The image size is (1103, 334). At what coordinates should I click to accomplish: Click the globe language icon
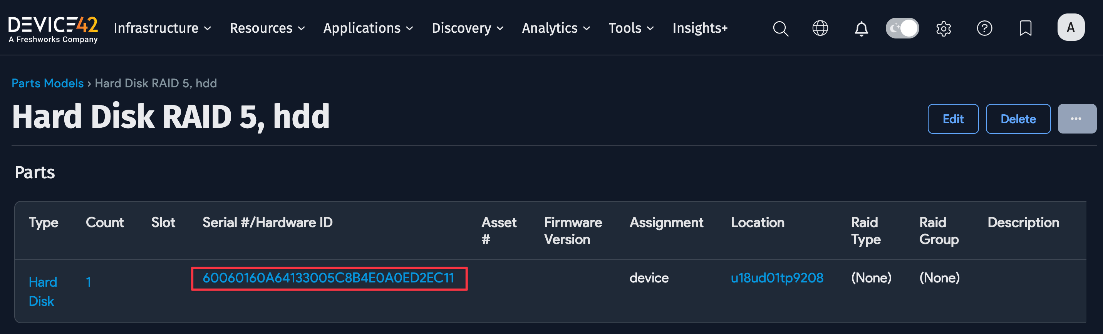point(820,28)
